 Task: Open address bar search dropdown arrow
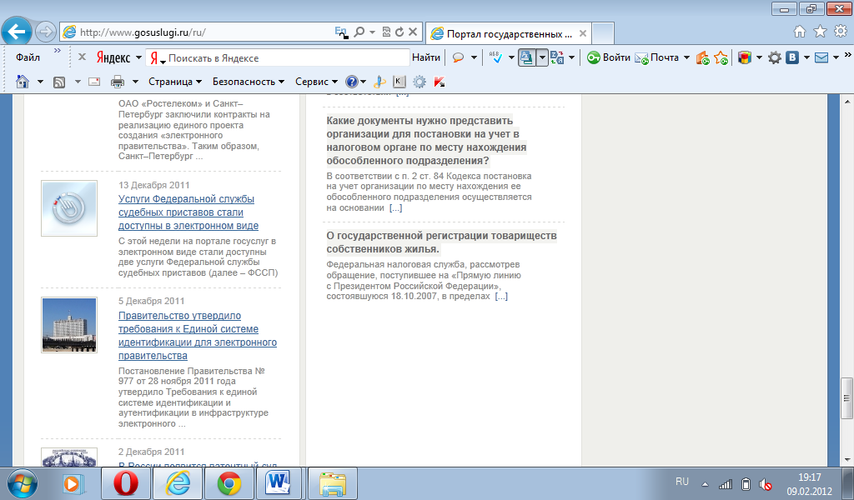click(x=372, y=32)
